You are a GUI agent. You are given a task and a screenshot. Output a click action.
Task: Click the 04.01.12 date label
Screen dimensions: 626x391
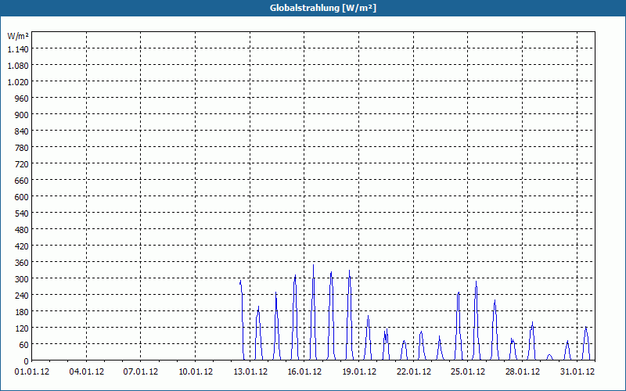pos(87,372)
